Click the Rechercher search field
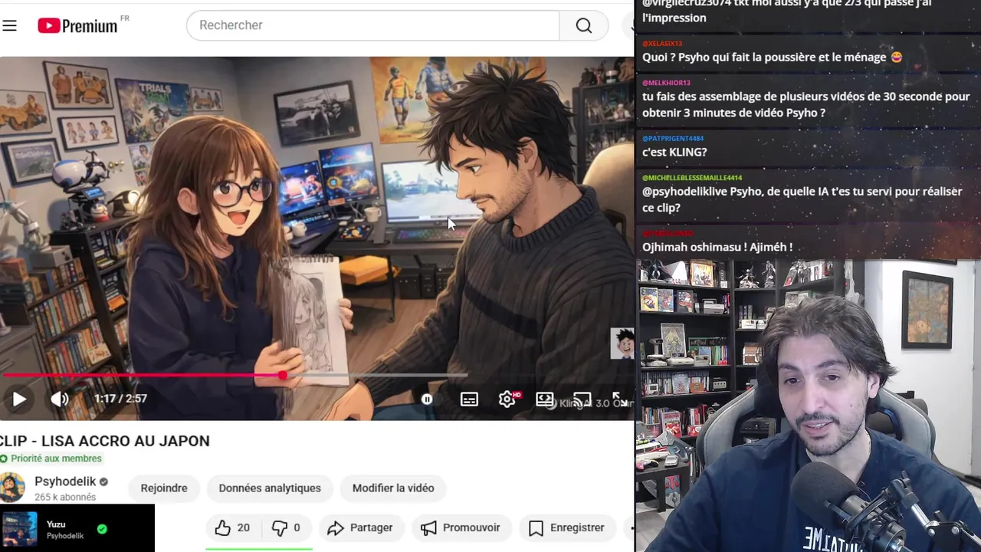This screenshot has width=981, height=552. click(373, 25)
